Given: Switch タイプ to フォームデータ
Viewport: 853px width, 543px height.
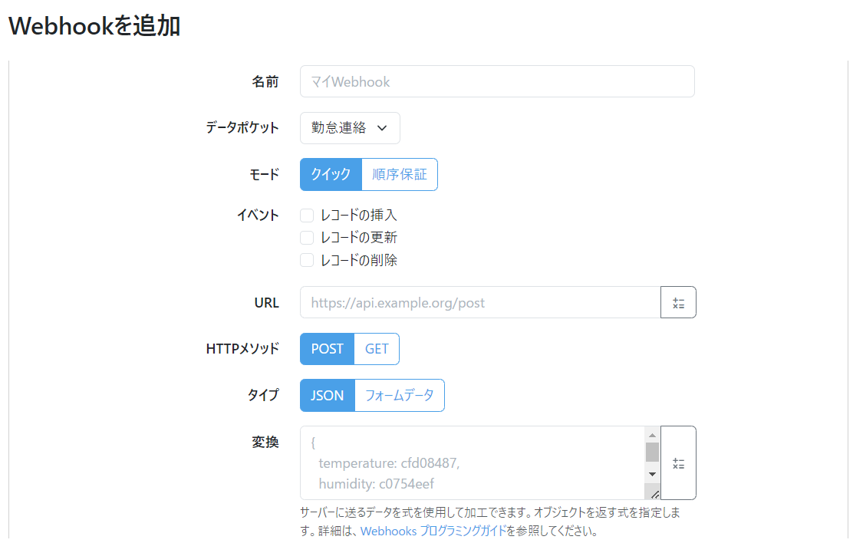Looking at the screenshot, I should pyautogui.click(x=400, y=395).
